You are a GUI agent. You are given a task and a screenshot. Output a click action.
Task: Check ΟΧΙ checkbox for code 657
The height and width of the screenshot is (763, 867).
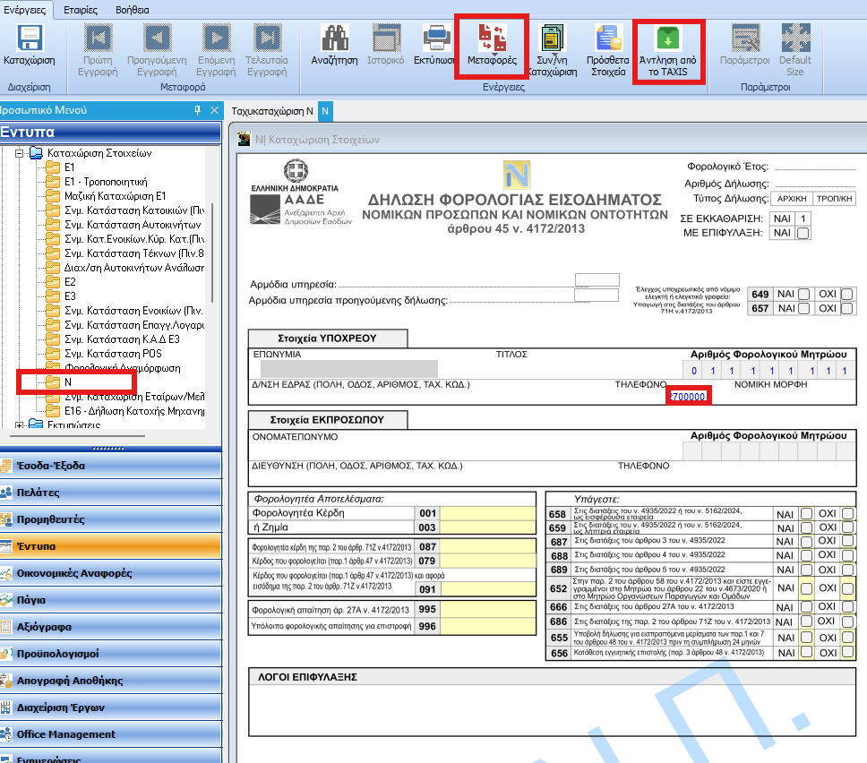coord(846,309)
